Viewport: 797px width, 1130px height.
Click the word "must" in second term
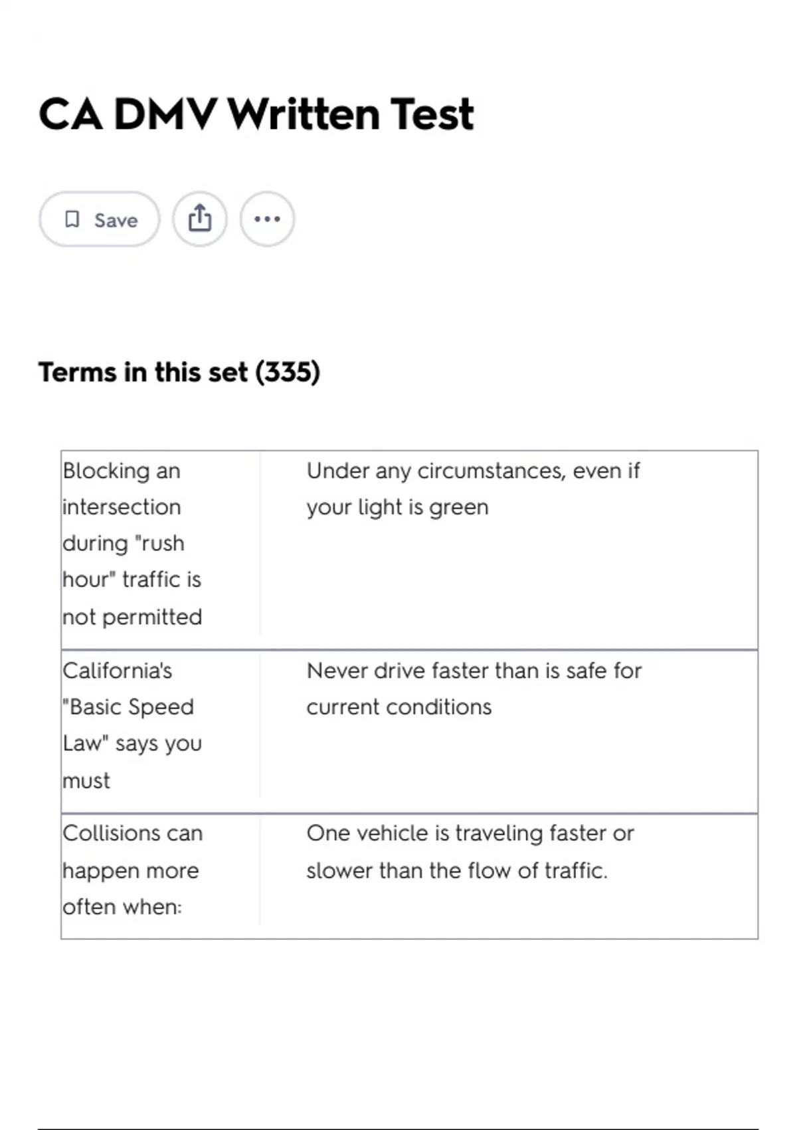pyautogui.click(x=86, y=780)
